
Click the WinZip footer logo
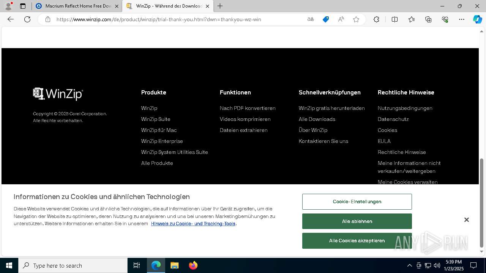pos(58,94)
